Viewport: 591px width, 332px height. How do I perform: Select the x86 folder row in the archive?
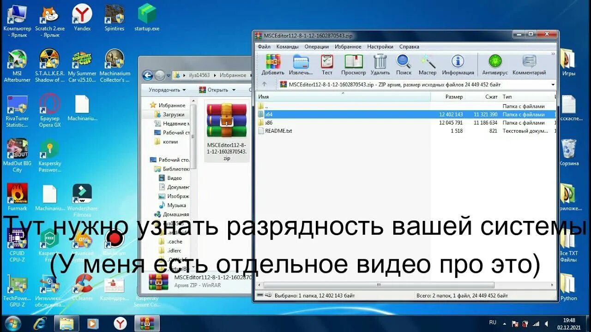(x=406, y=123)
